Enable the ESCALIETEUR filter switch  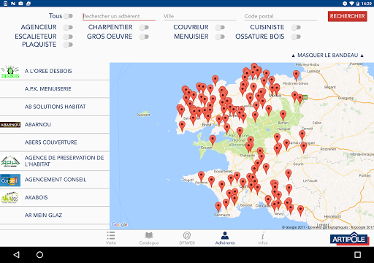click(68, 37)
